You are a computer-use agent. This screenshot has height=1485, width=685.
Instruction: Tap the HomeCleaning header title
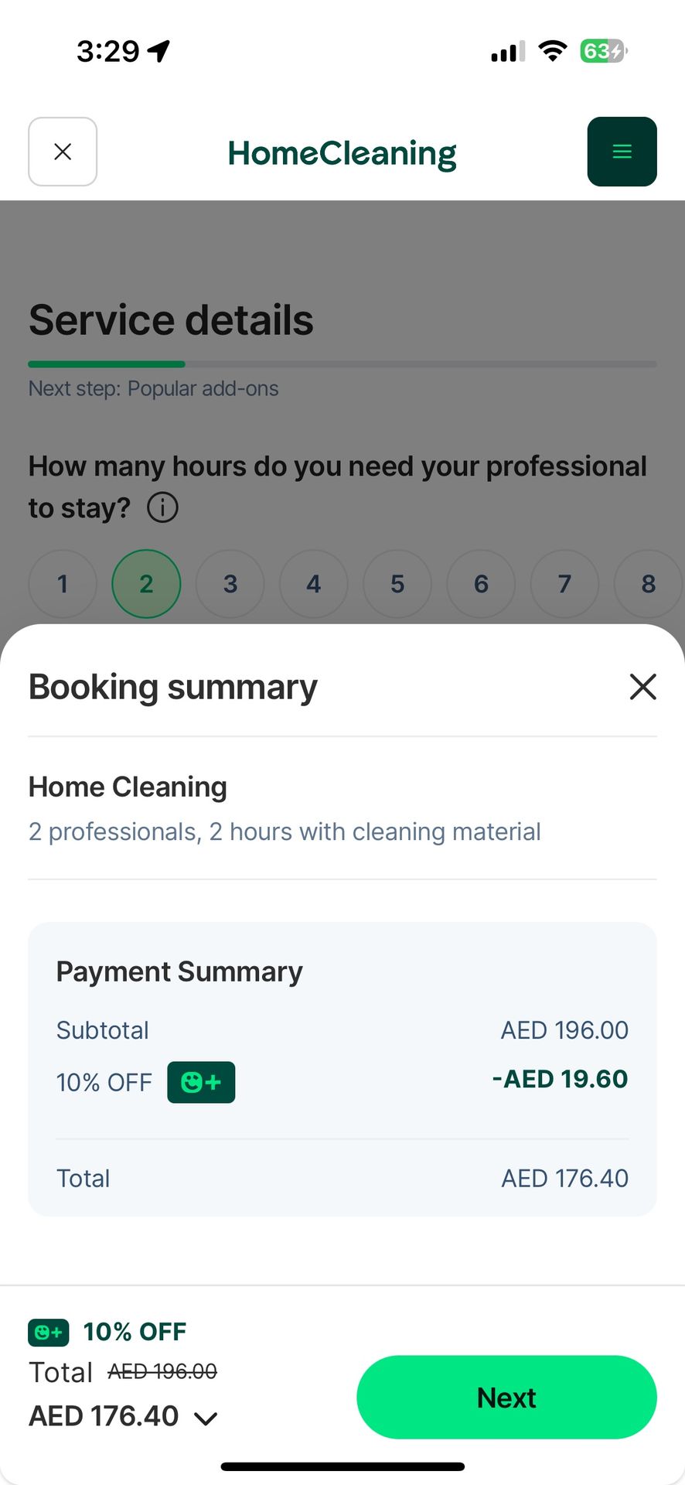(x=342, y=153)
